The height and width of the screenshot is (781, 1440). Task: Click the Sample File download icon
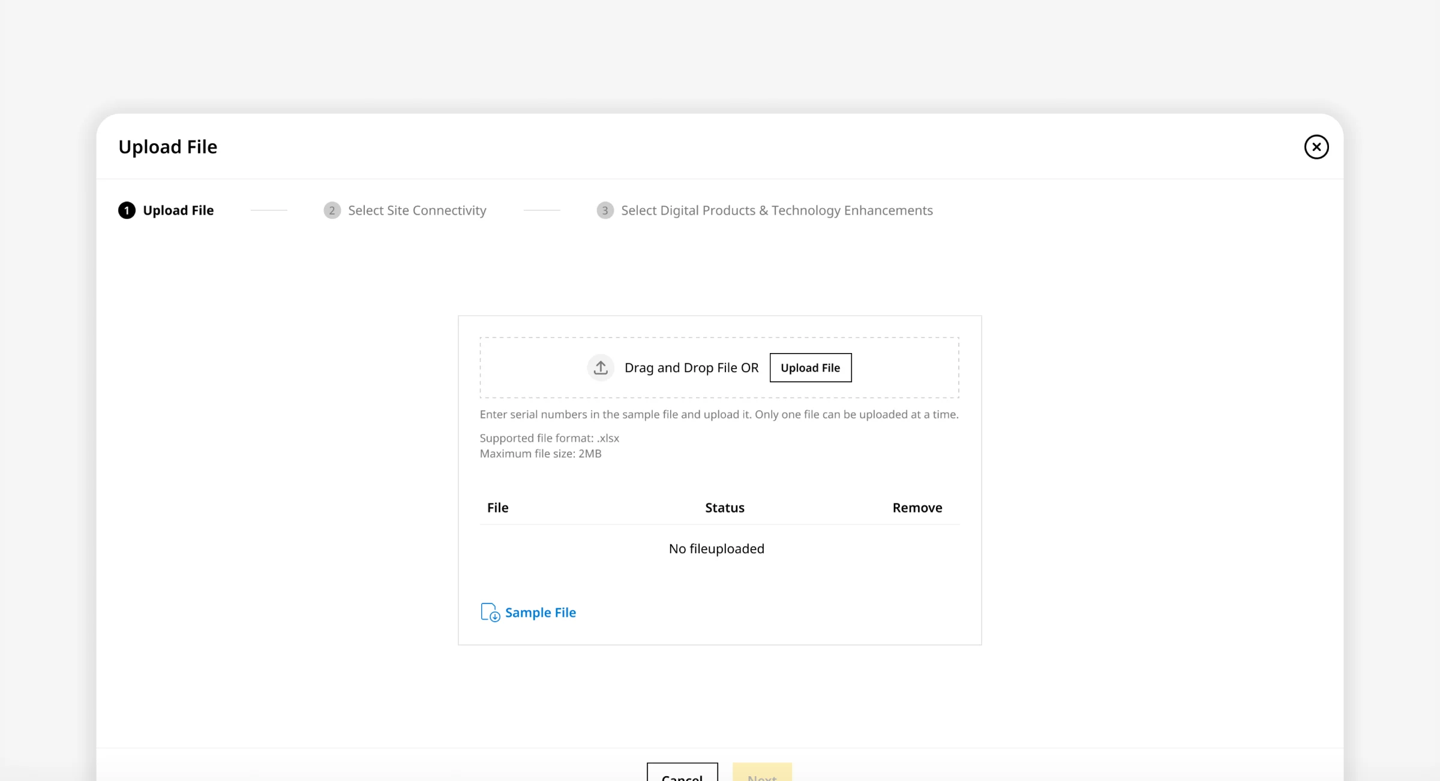coord(490,612)
